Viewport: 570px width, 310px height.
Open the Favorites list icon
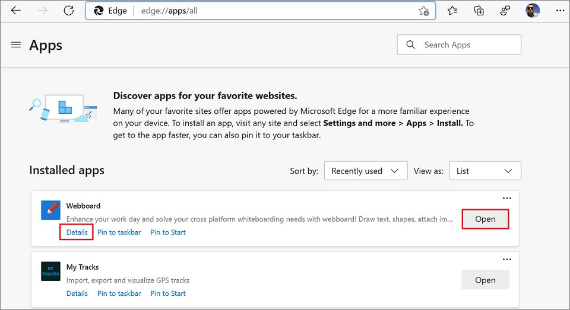click(x=452, y=11)
